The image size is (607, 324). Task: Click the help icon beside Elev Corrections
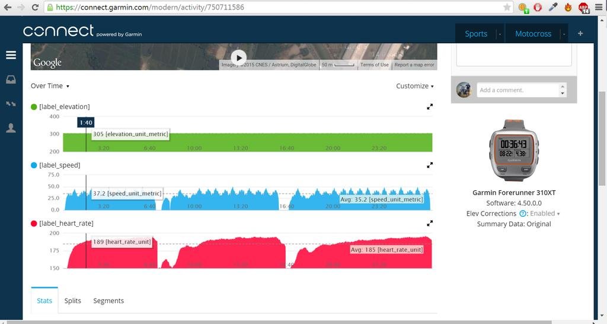click(523, 214)
